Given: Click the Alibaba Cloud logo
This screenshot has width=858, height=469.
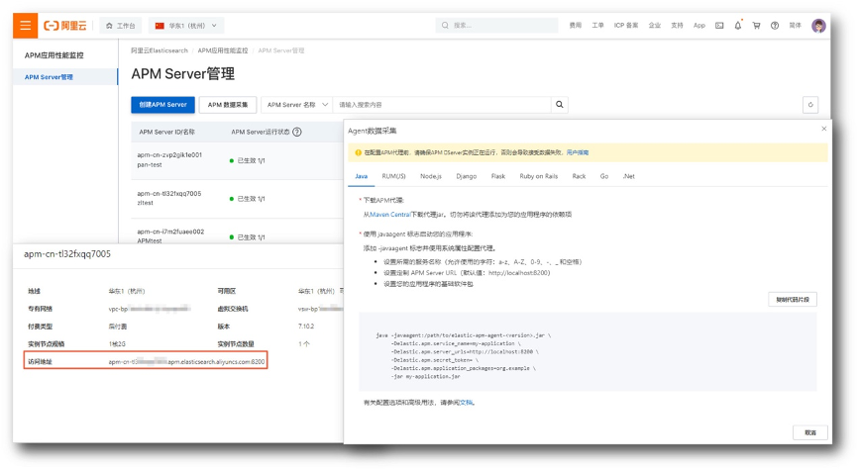Looking at the screenshot, I should 65,26.
